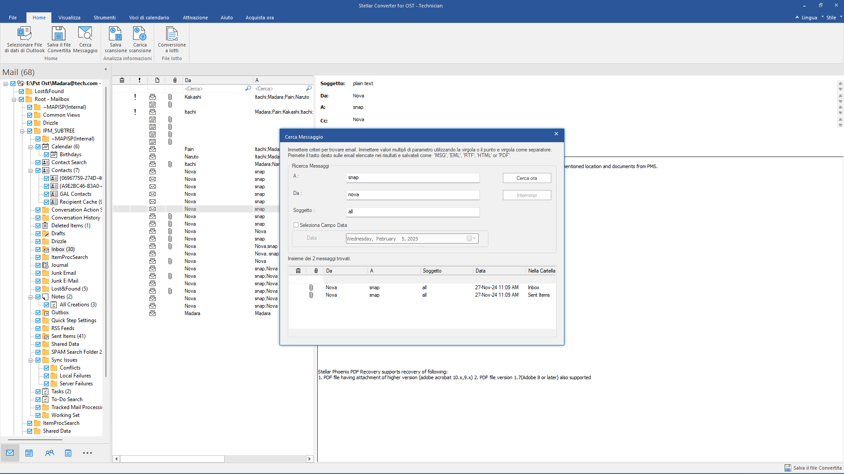Click trash column icon in search results
Viewport: 844px width, 474px height.
298,271
